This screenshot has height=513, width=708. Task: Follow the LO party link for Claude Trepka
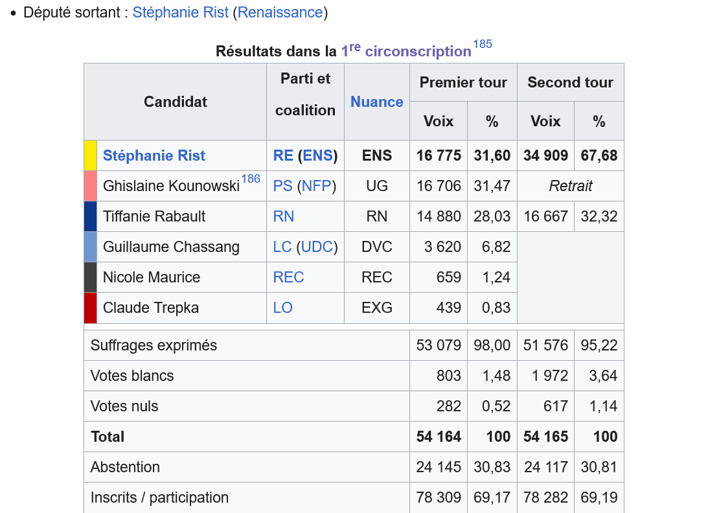[x=282, y=308]
